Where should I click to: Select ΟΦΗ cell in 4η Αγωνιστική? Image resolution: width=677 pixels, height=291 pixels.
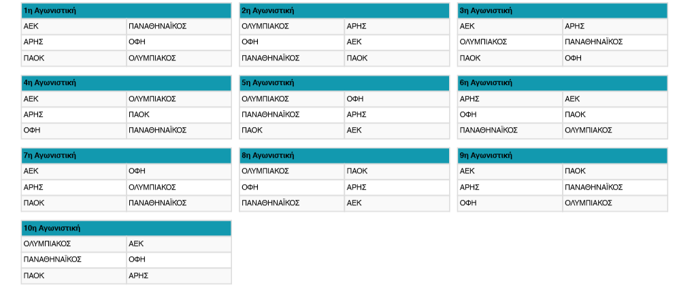coord(32,130)
